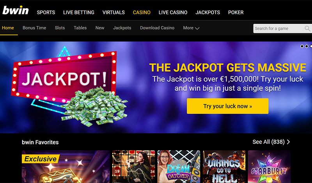Viewport: 312px width, 183px height.
Task: Switch to the POKER section
Action: (x=236, y=13)
